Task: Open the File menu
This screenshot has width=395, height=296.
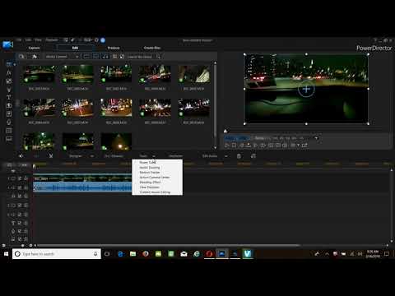Action: (x=19, y=40)
